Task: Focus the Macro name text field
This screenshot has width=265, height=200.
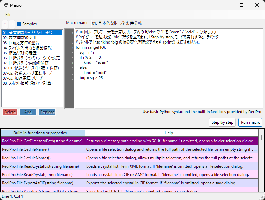Action: coord(139,23)
